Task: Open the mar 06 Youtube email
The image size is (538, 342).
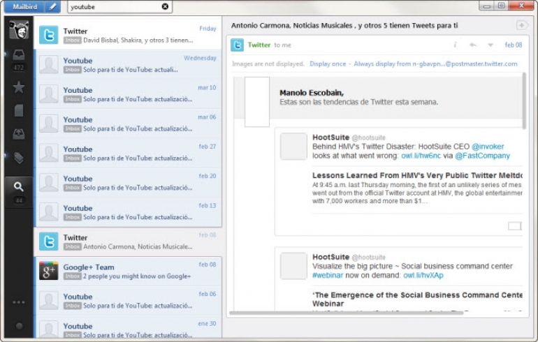Action: (x=128, y=124)
